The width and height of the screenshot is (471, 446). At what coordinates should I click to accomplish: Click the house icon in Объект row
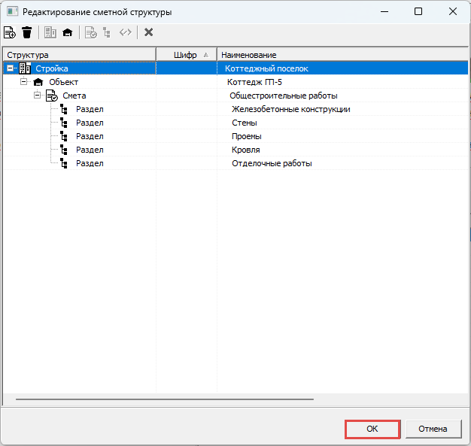(38, 82)
